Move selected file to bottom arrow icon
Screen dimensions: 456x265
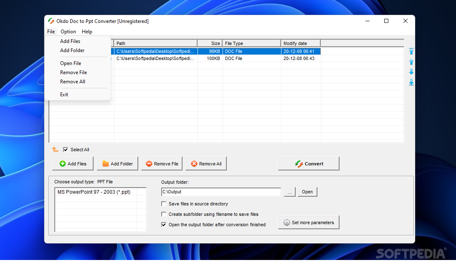click(411, 82)
